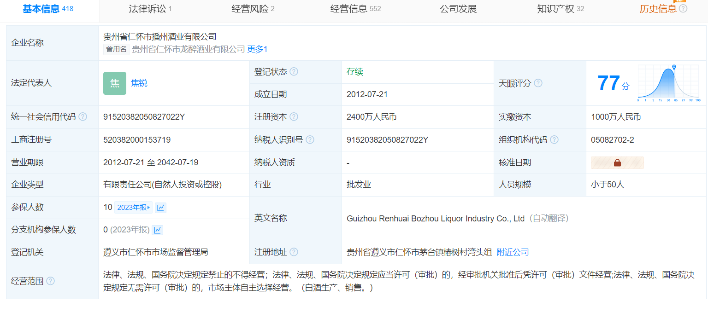Switch to 知识产权 tab
The image size is (708, 313).
pos(560,9)
